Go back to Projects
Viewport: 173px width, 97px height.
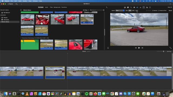pos(10,4)
